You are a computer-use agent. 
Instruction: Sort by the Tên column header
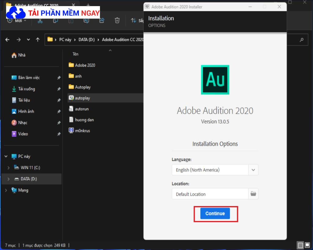point(75,54)
